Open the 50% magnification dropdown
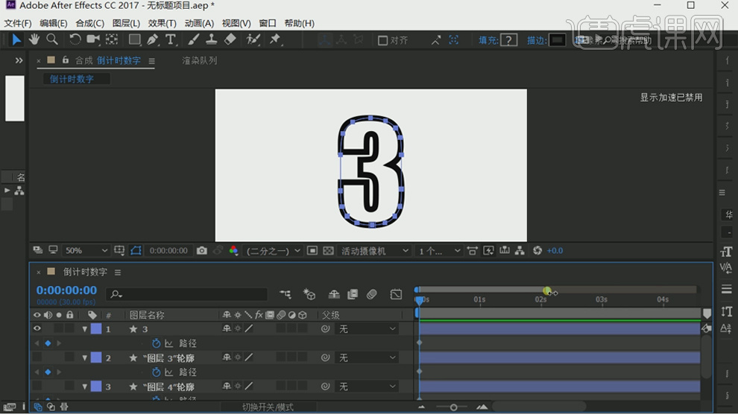 pos(86,251)
